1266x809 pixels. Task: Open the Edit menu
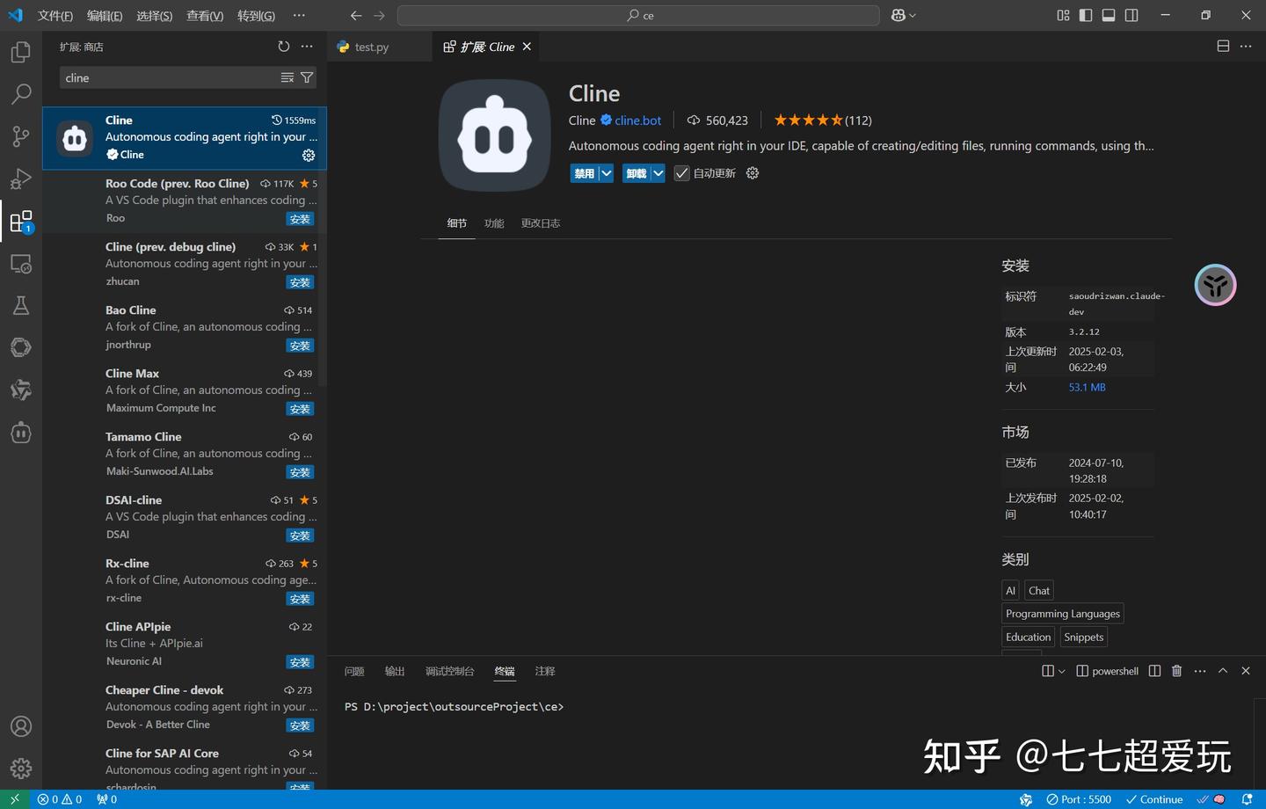(105, 16)
